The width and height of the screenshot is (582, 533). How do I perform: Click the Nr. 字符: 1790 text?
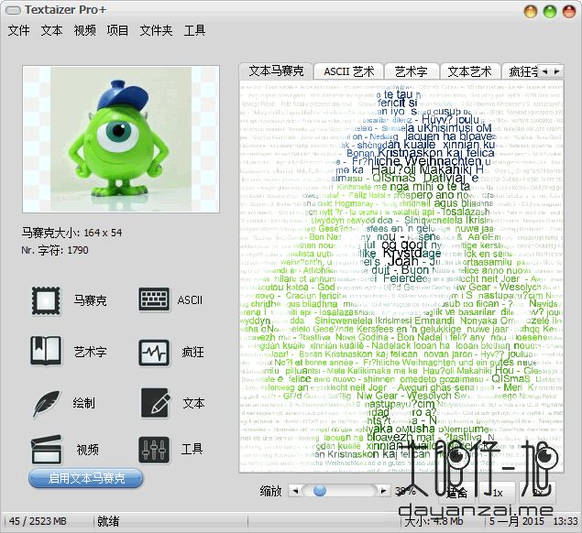55,250
